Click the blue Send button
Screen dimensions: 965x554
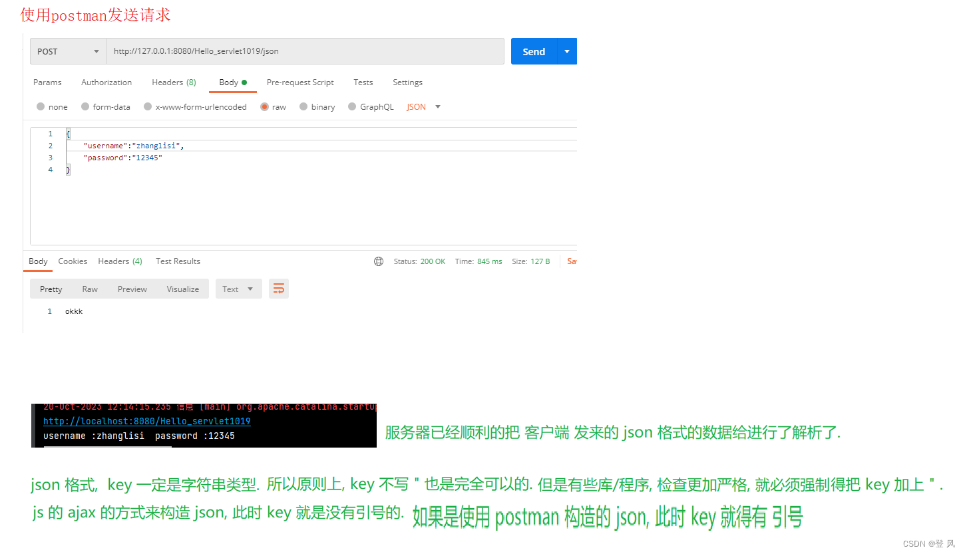534,51
